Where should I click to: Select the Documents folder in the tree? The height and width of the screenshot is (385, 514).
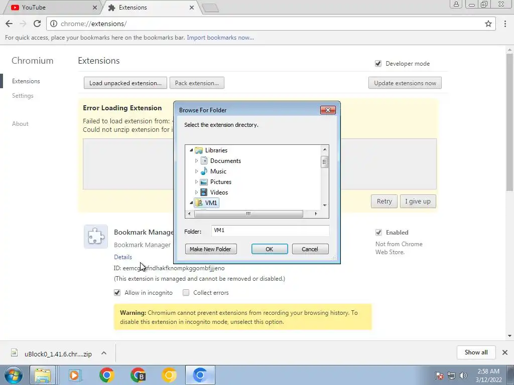tap(225, 161)
